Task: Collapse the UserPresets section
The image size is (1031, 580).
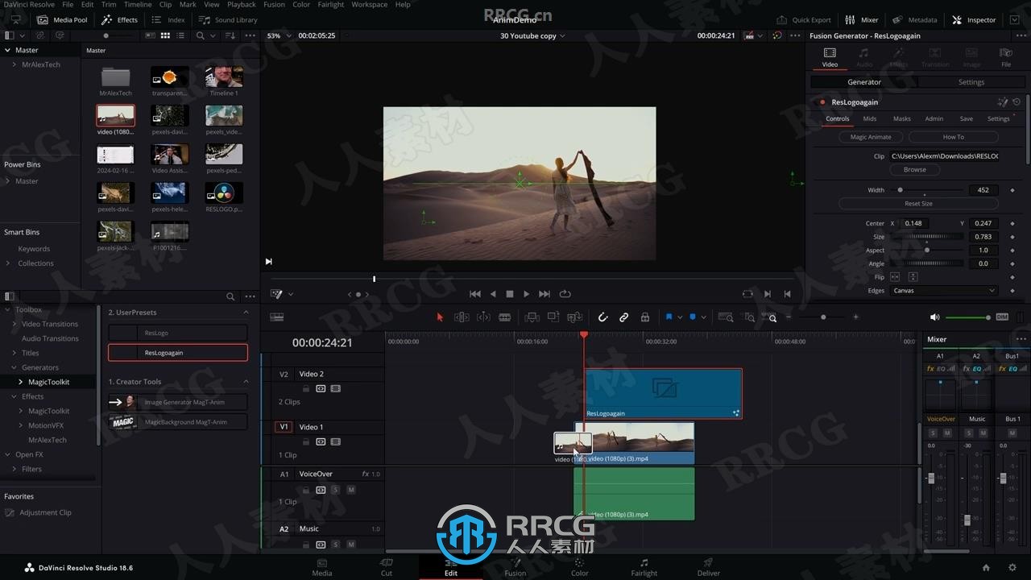Action: (246, 313)
